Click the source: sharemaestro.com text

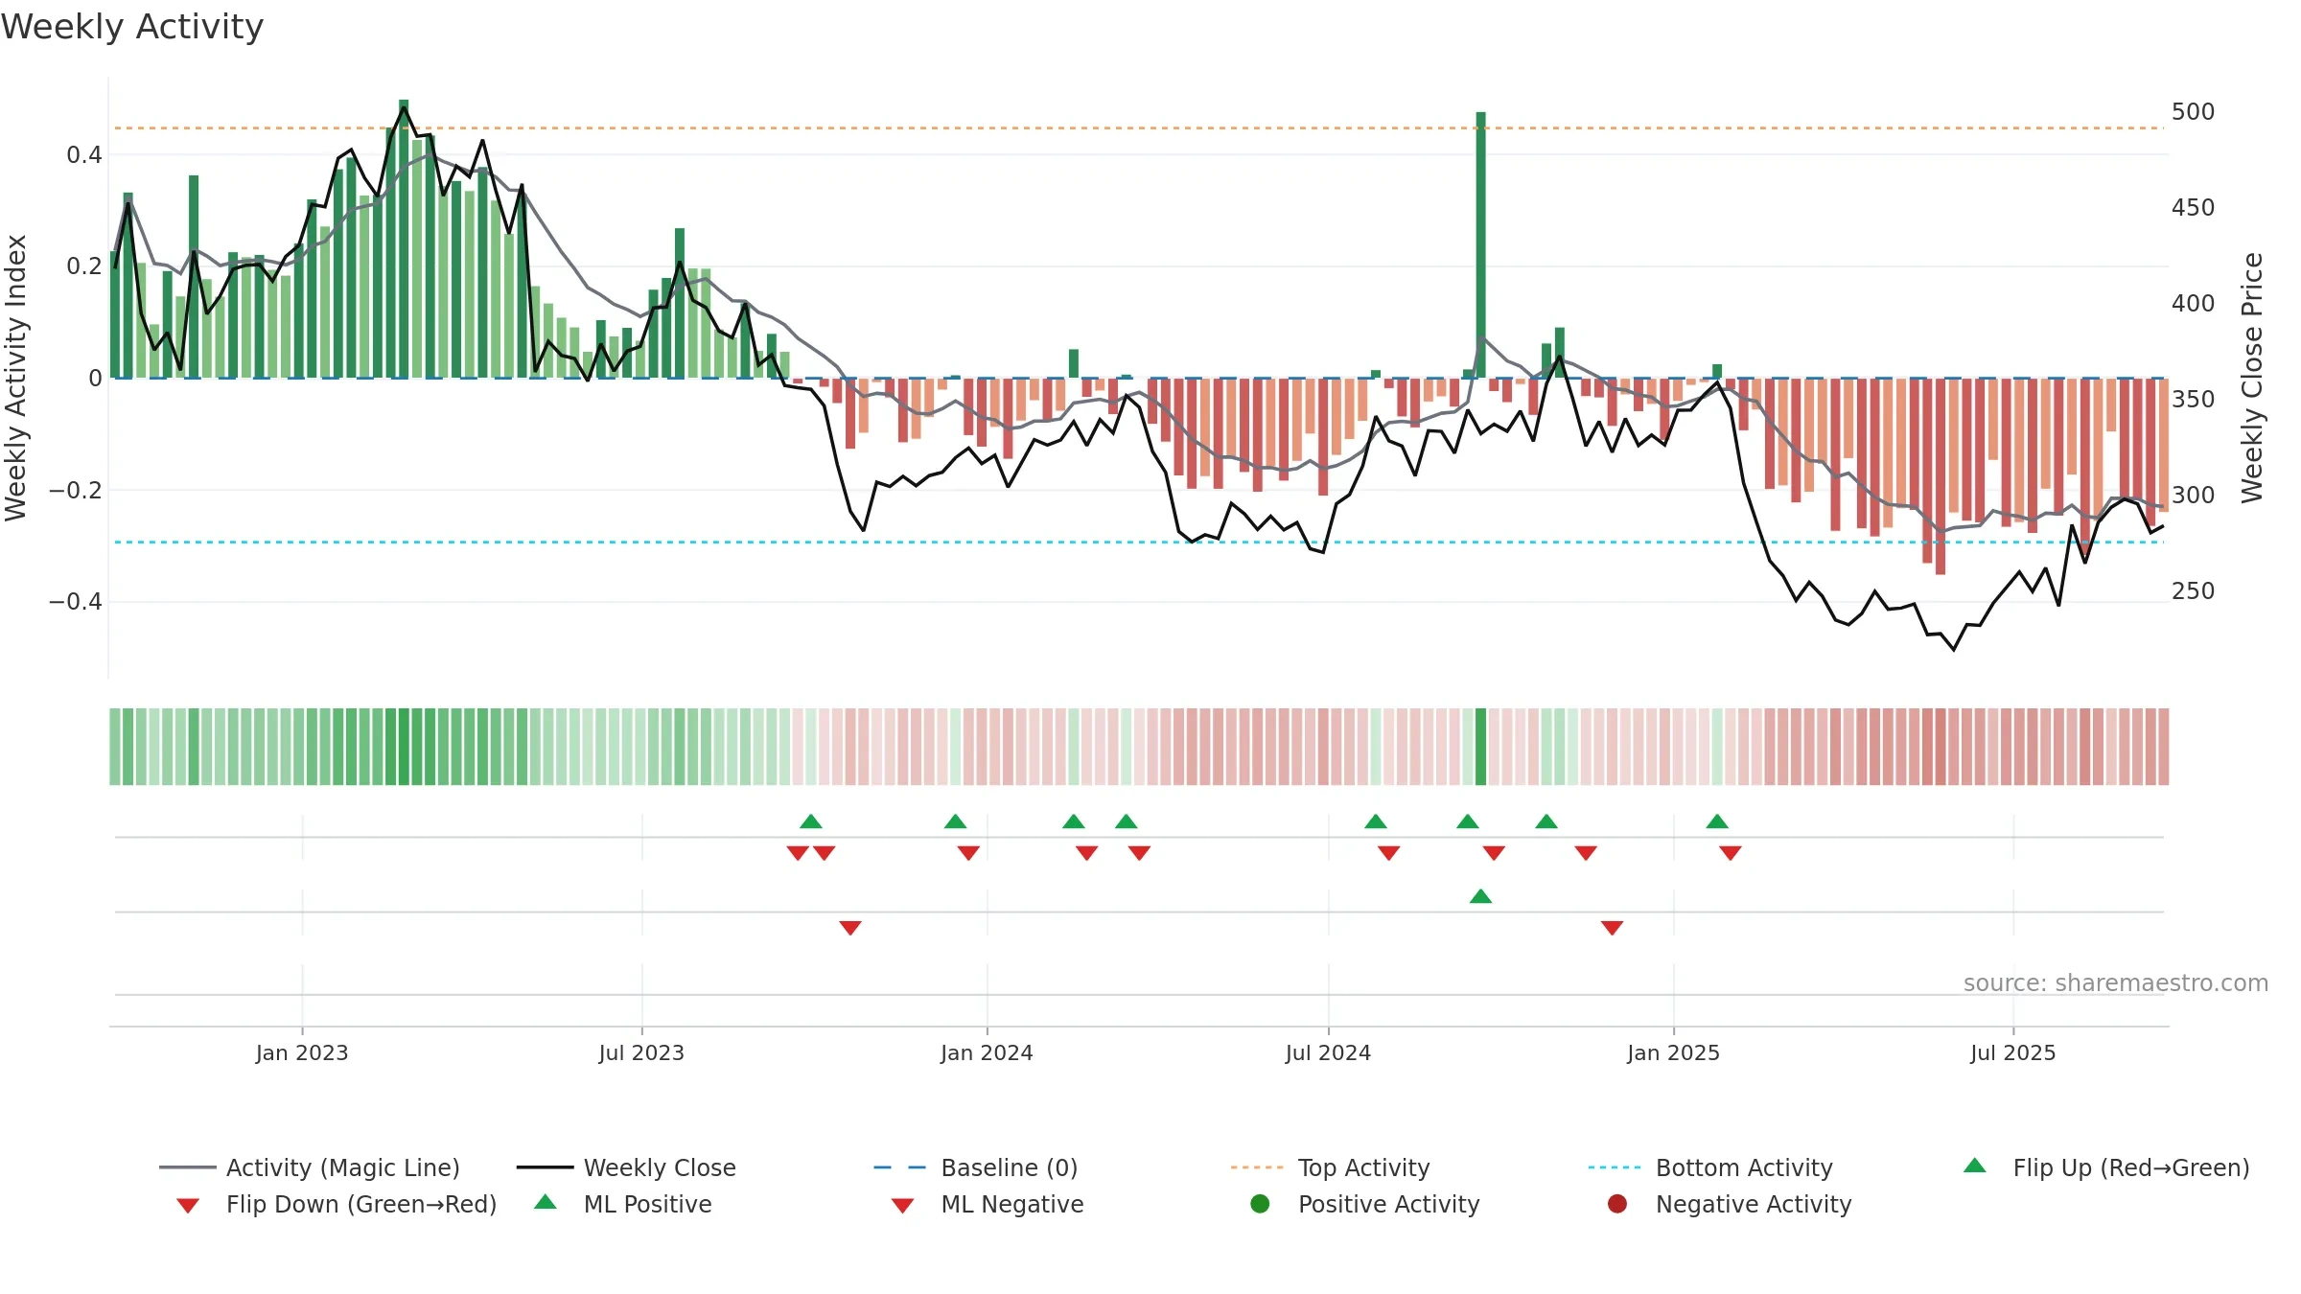tap(2116, 982)
